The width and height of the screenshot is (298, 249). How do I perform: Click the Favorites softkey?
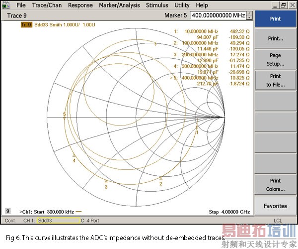click(275, 206)
